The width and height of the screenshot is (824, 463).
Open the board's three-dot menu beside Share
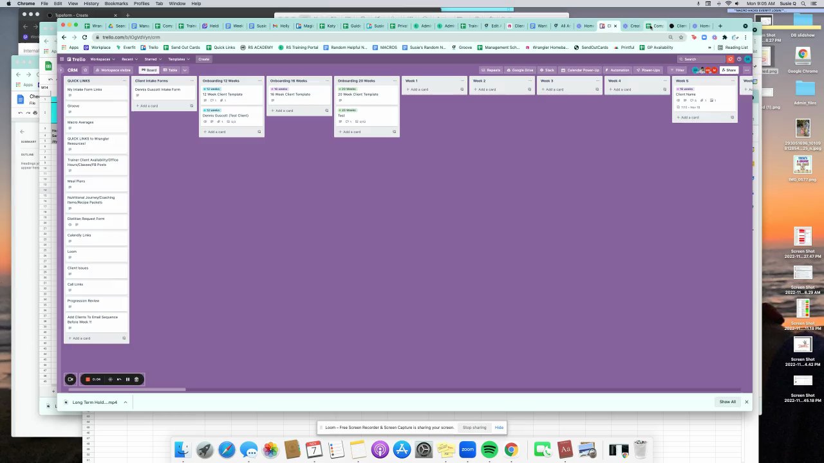[x=746, y=70]
